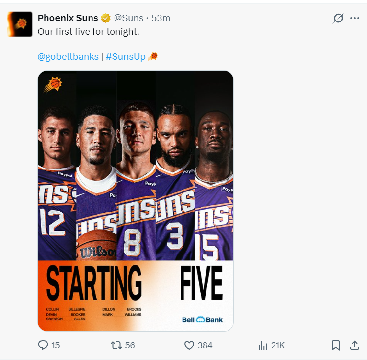Viewport: 367px width, 360px height.
Task: Expand the Starting Five image
Action: [136, 201]
